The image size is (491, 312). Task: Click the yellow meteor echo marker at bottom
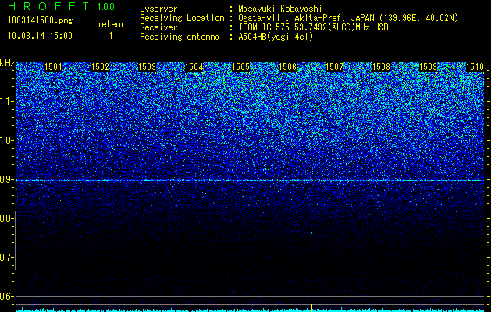coord(312,307)
